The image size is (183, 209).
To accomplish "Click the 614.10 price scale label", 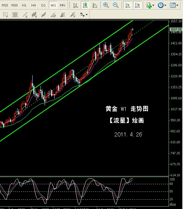I will 175,175.
